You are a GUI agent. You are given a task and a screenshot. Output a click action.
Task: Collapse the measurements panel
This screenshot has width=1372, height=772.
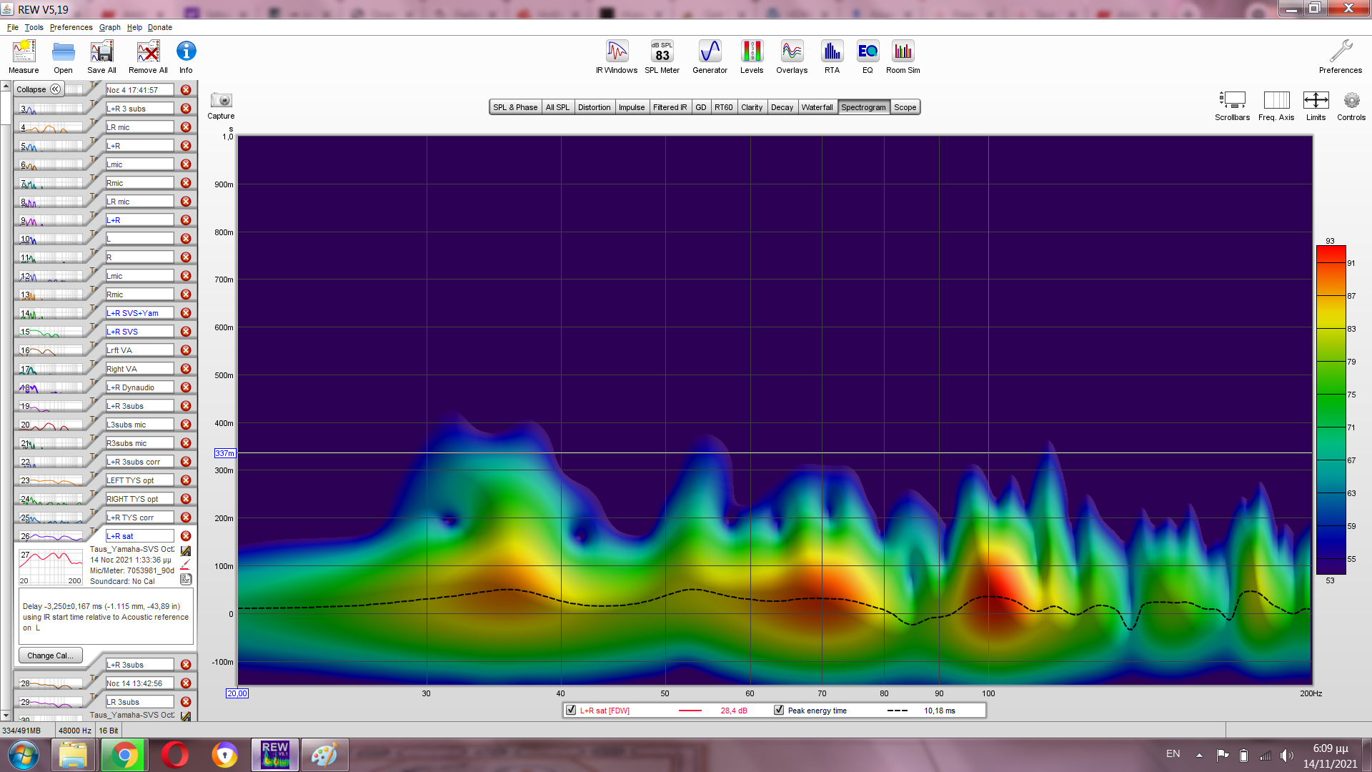[39, 89]
